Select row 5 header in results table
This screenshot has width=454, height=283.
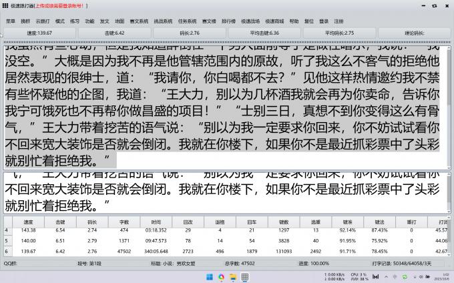click(8, 241)
